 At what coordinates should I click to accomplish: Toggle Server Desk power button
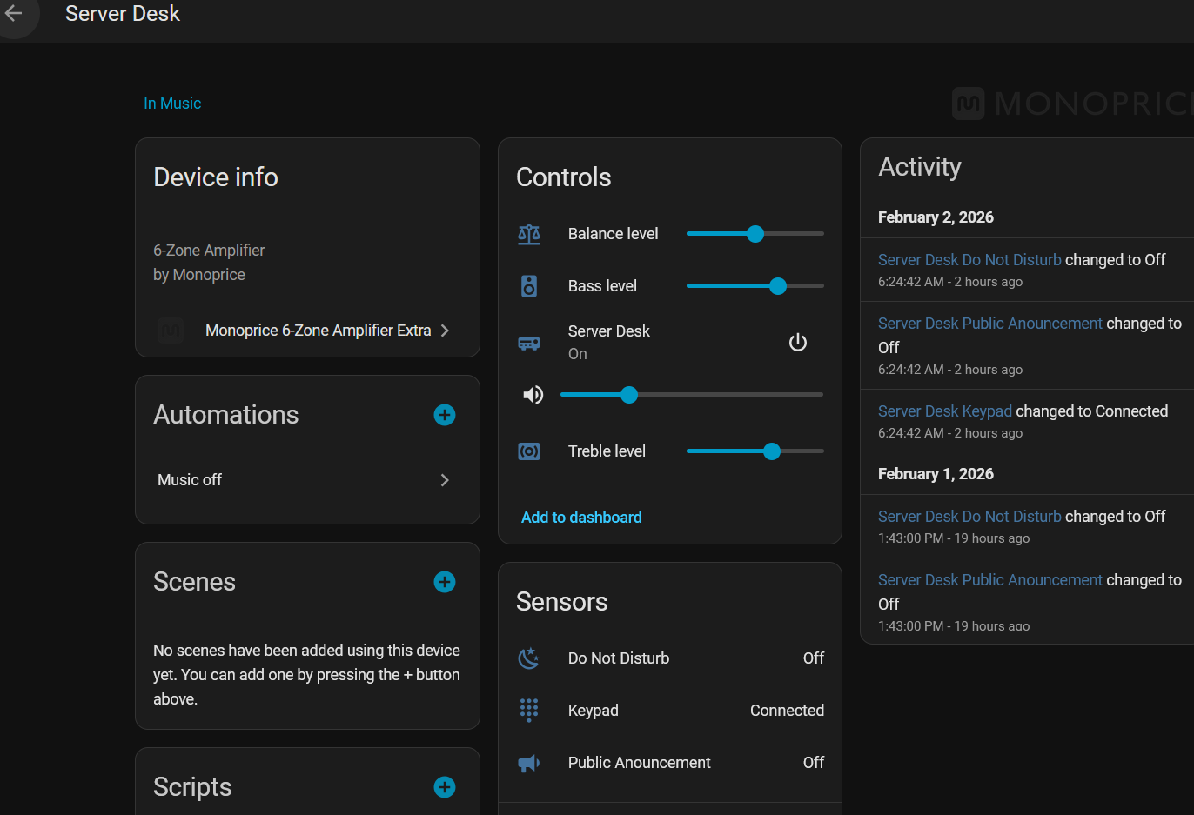[797, 343]
